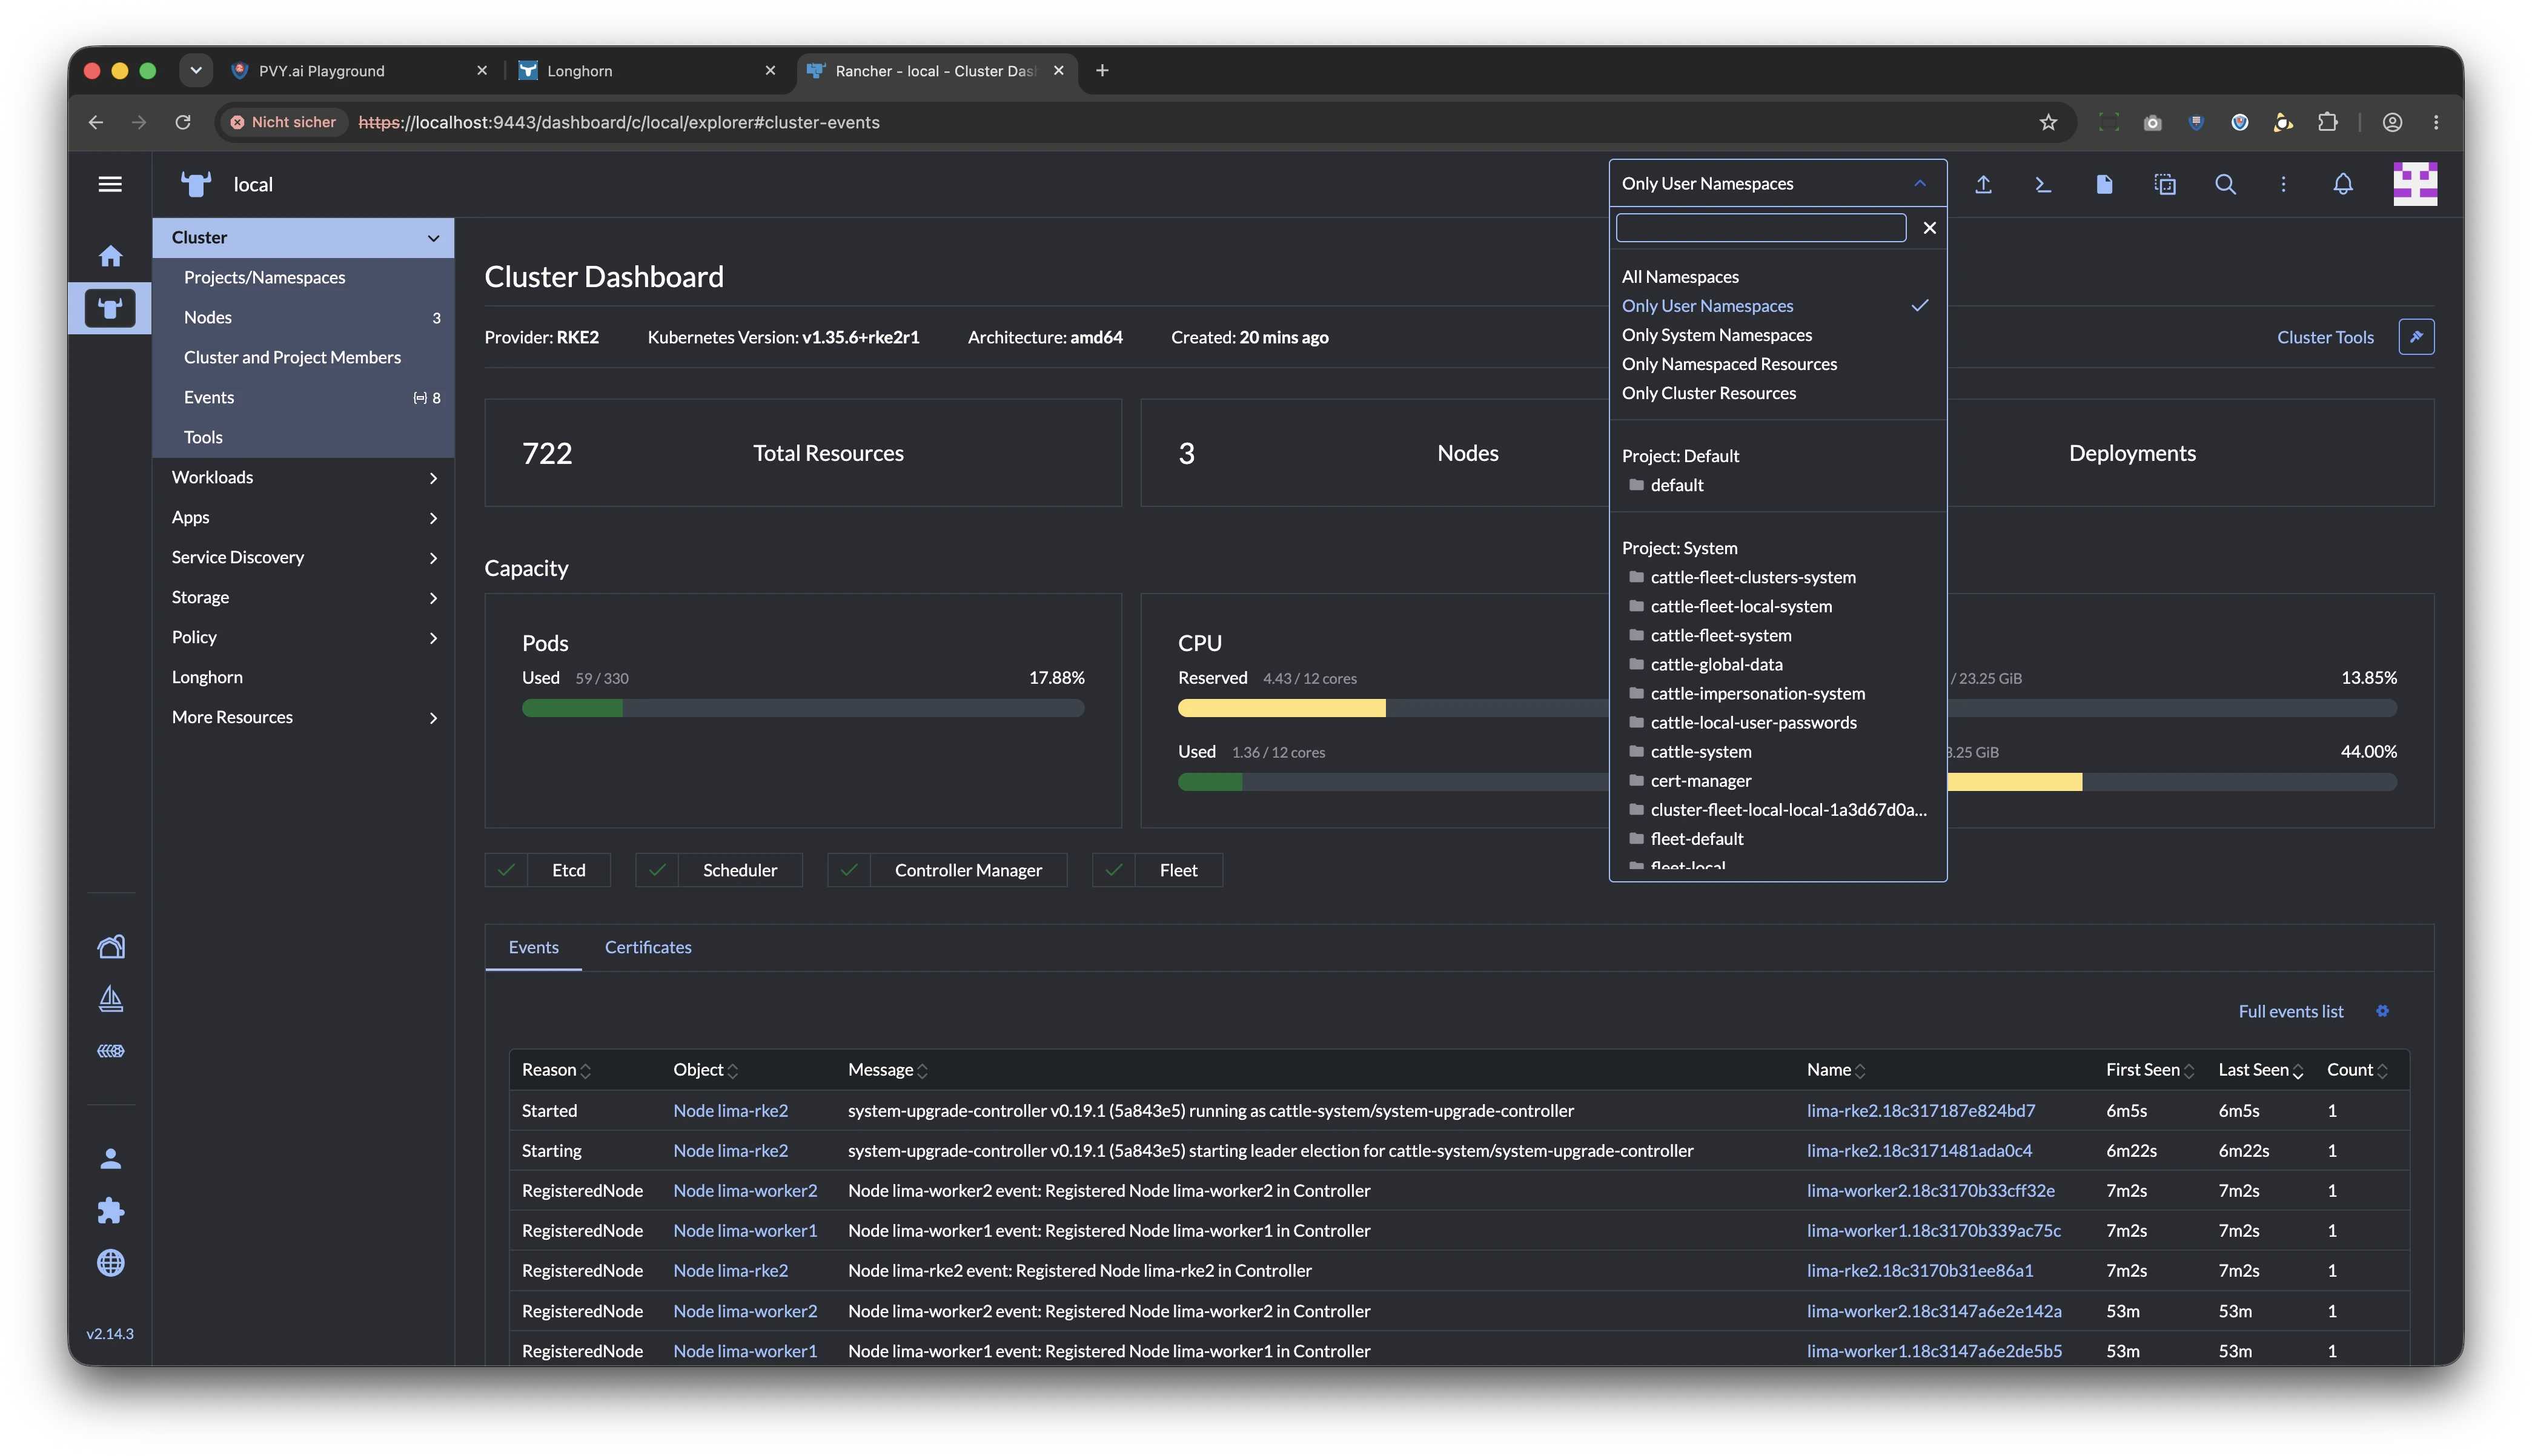Open the Kubectl Shell icon
This screenshot has height=1456, width=2532.
coord(2043,184)
